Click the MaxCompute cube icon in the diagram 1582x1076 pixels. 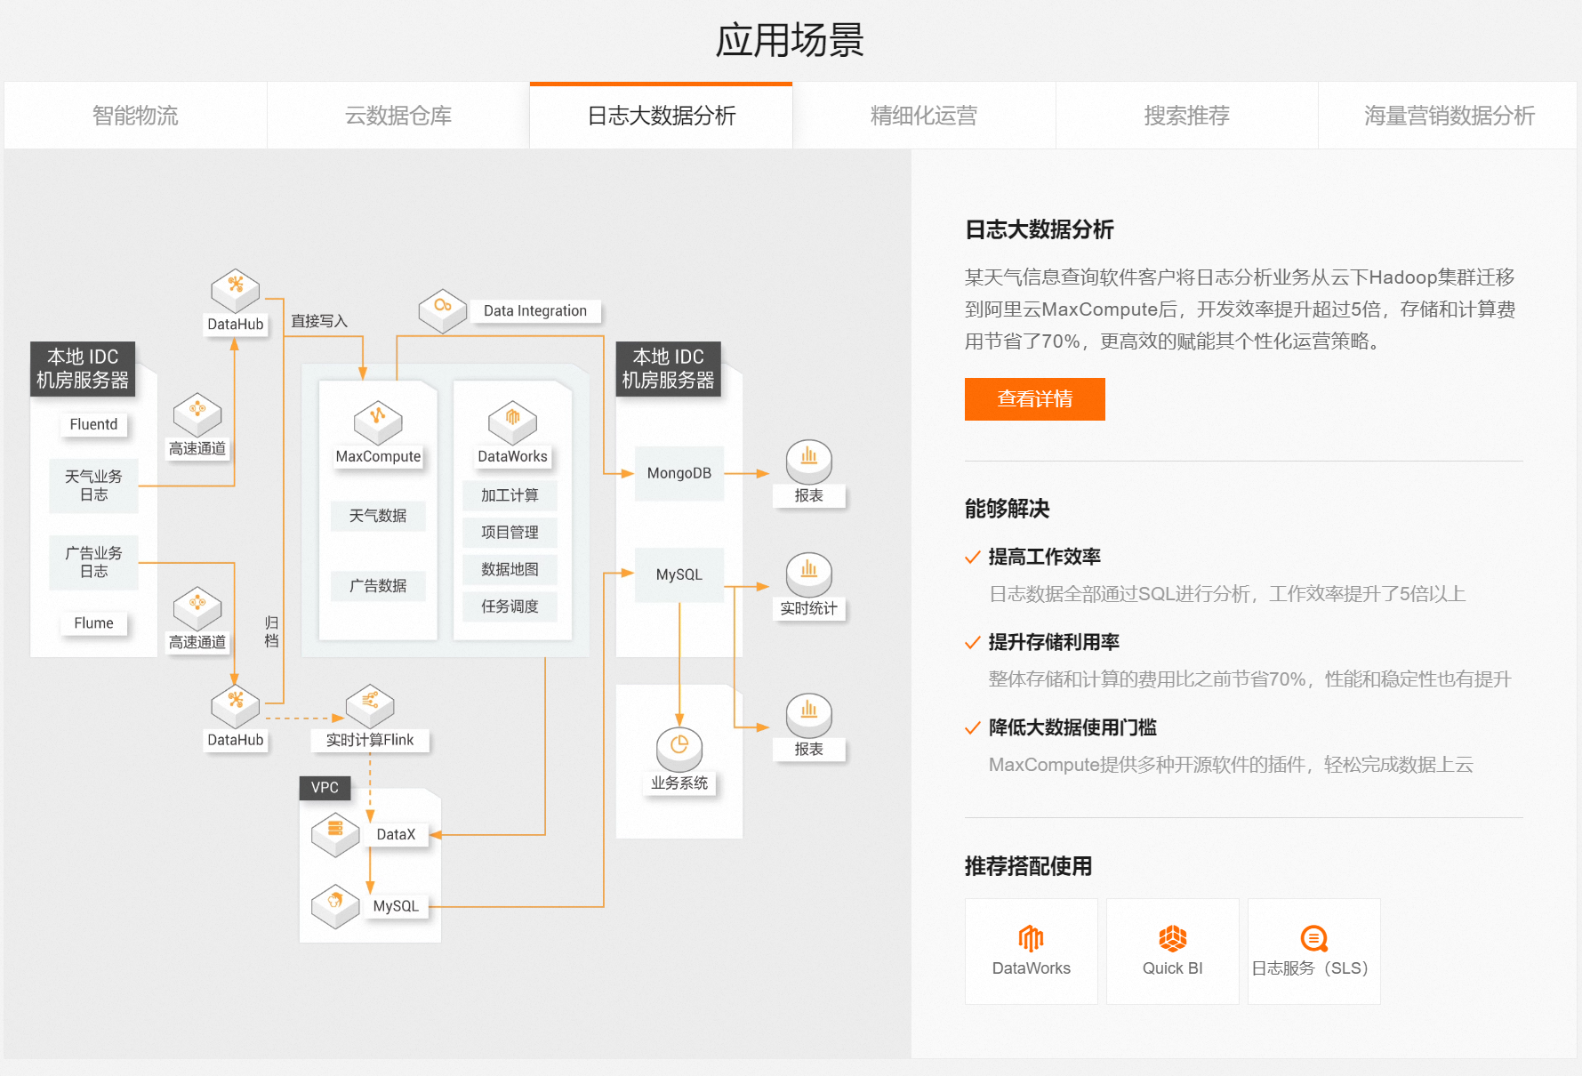378,422
